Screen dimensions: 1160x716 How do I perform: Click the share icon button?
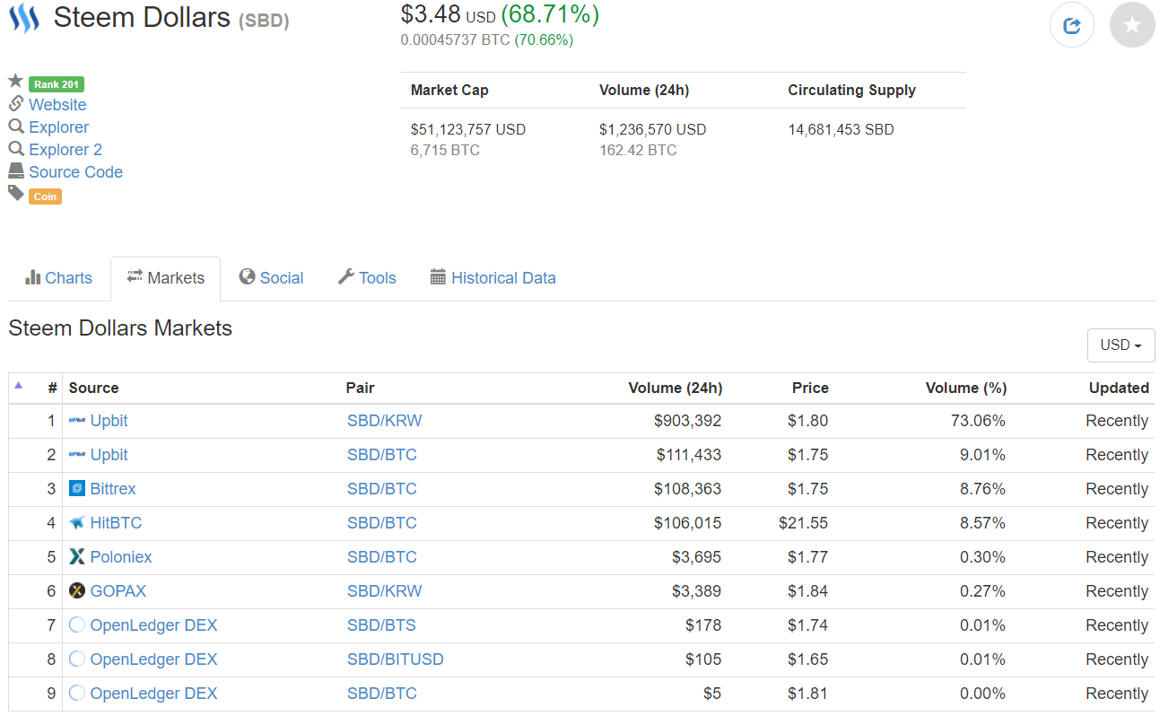(x=1072, y=25)
